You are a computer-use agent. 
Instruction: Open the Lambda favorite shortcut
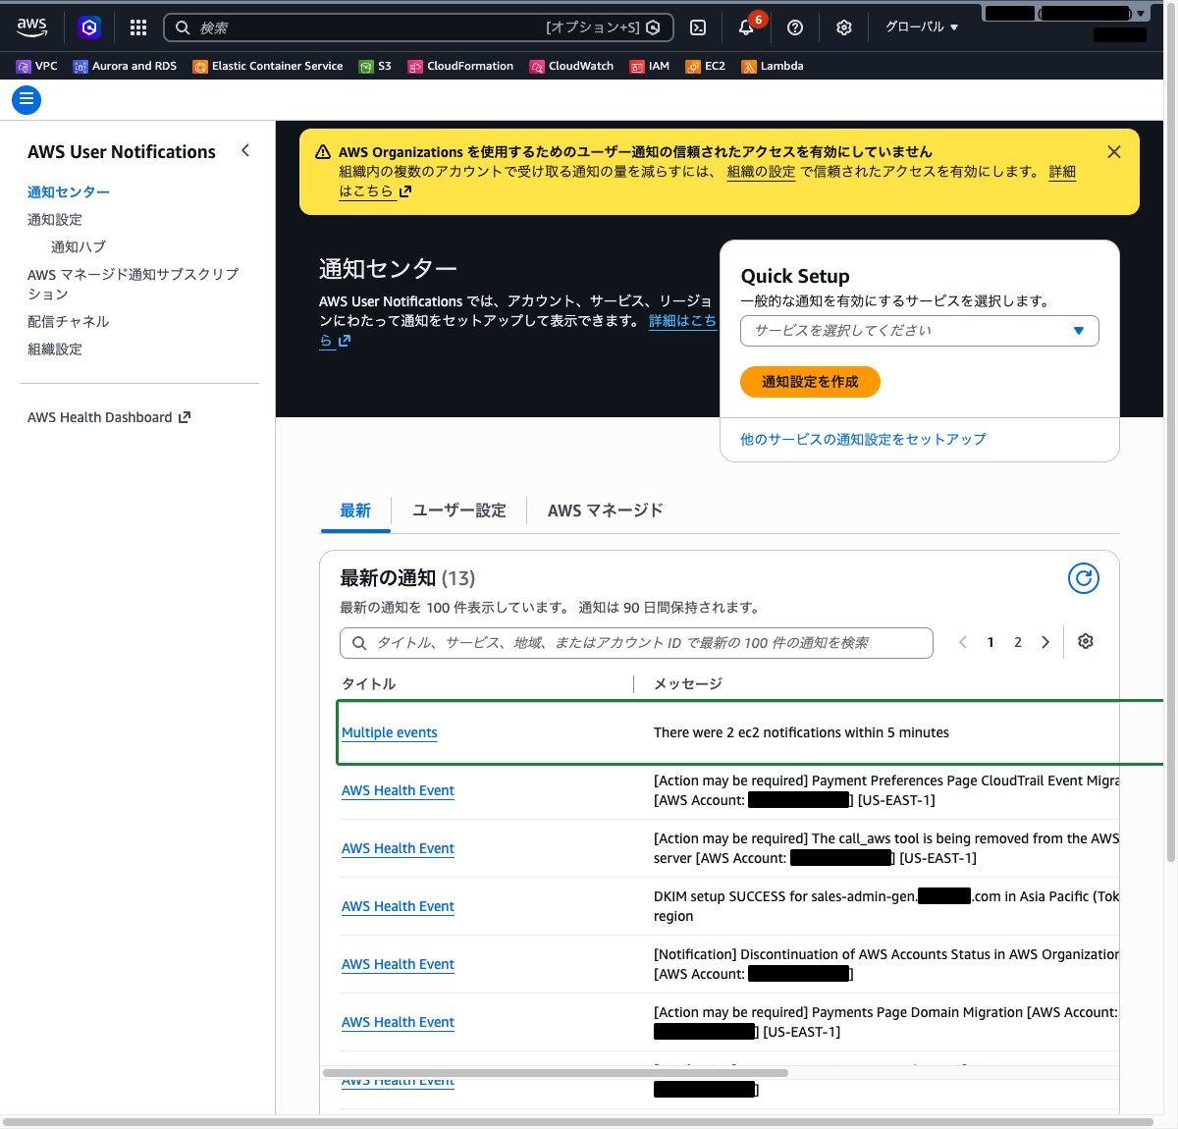coord(773,66)
